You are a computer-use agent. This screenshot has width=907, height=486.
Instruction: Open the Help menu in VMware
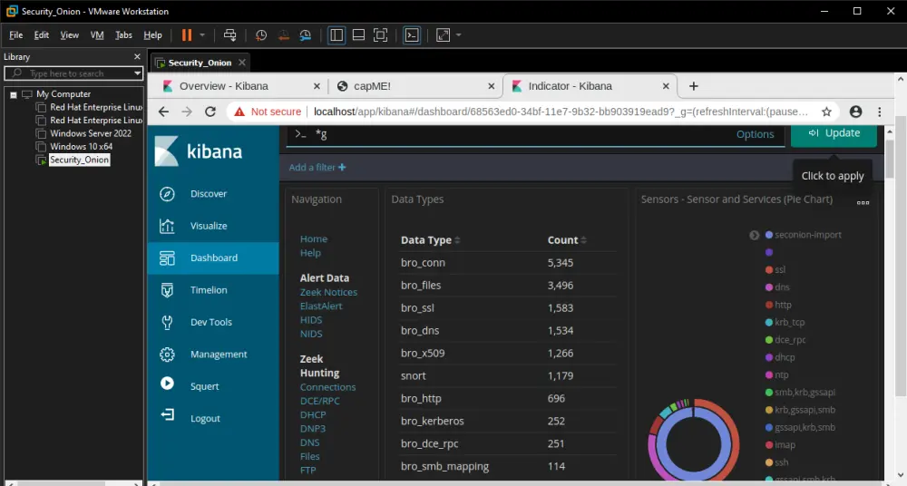pyautogui.click(x=152, y=35)
